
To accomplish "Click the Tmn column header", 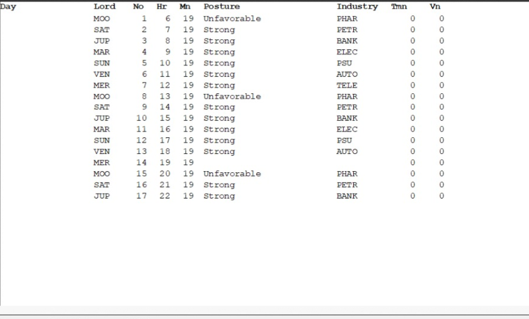I will (x=399, y=7).
